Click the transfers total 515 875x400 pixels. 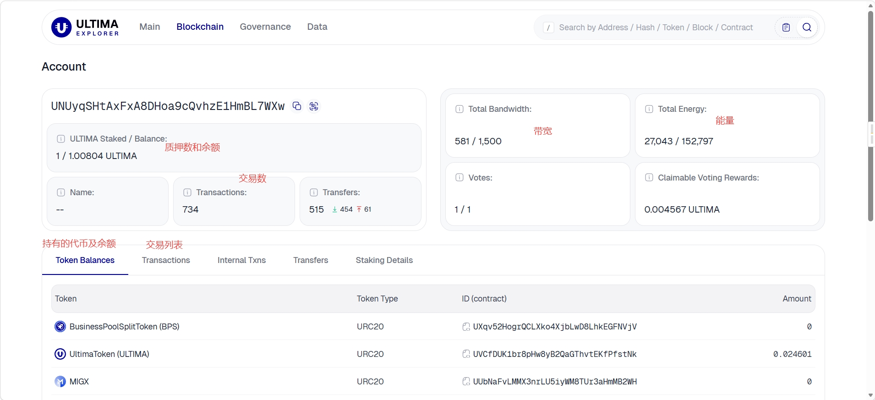(316, 209)
